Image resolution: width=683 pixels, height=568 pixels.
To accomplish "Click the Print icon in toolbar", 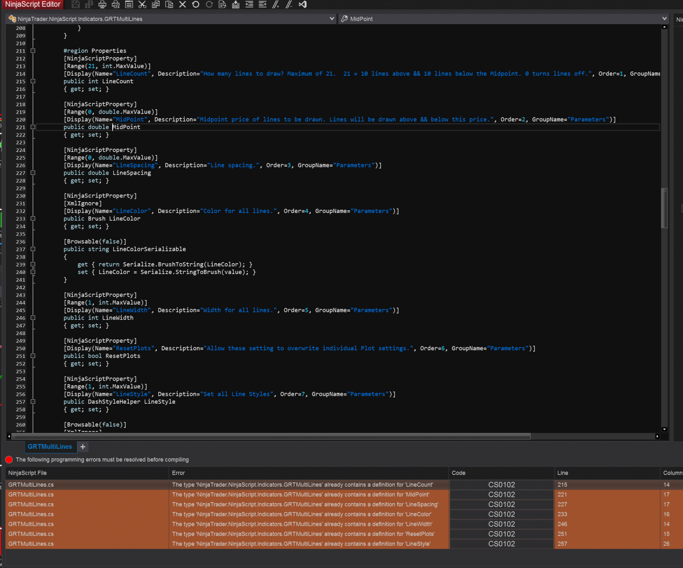I will pos(102,5).
